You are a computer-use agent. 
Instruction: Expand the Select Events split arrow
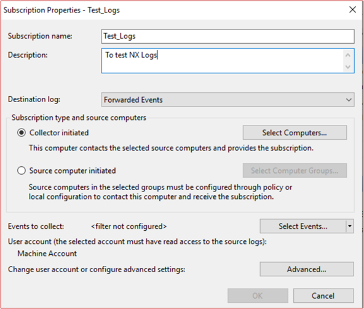coord(350,226)
